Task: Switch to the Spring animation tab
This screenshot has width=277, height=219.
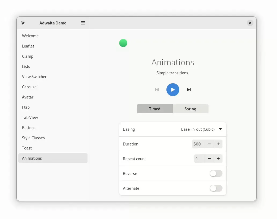Action: pos(190,109)
